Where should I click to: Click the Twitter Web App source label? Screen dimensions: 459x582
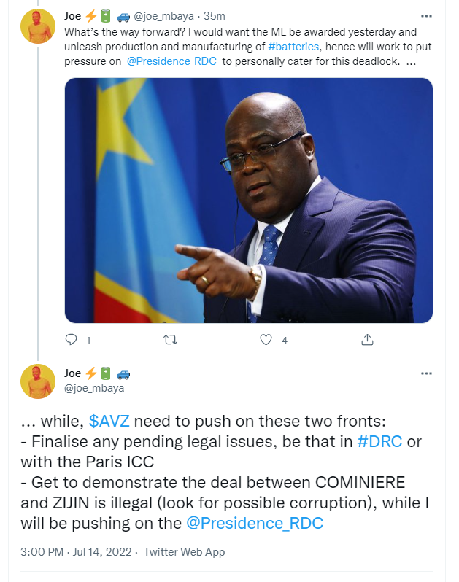pyautogui.click(x=184, y=552)
